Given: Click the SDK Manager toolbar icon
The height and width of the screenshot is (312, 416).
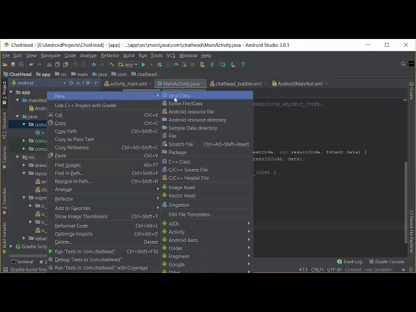Looking at the screenshot, I should [233, 64].
